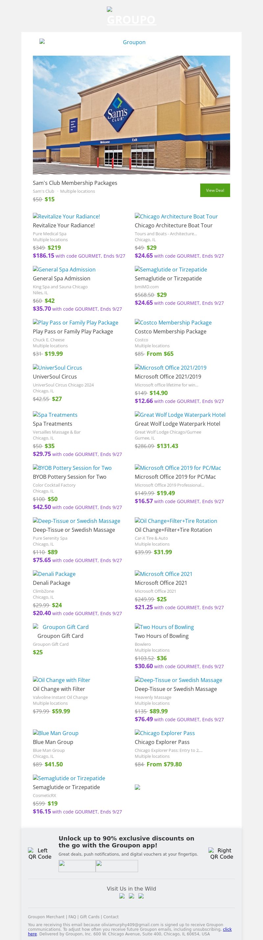Open the FAQ footer link
263x940 pixels.
pyautogui.click(x=72, y=917)
